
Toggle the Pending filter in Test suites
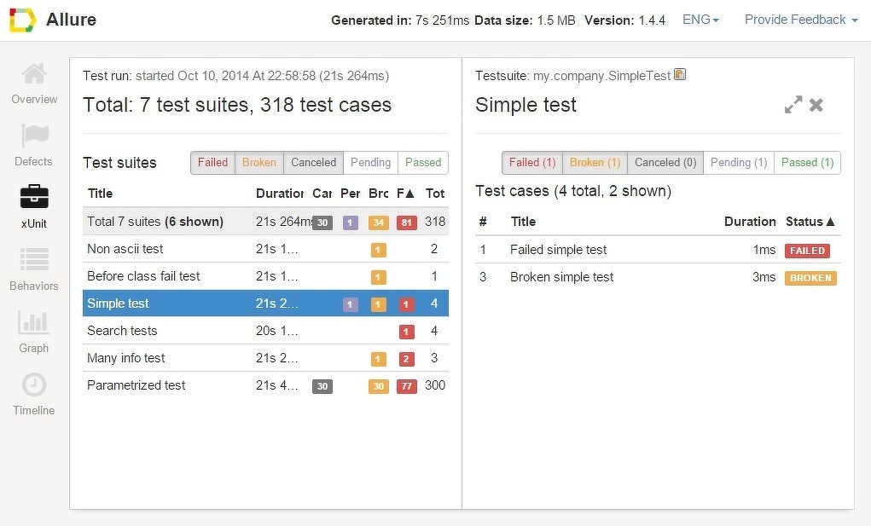pos(370,163)
